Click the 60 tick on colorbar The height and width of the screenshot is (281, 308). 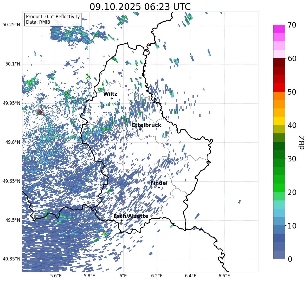pyautogui.click(x=292, y=58)
